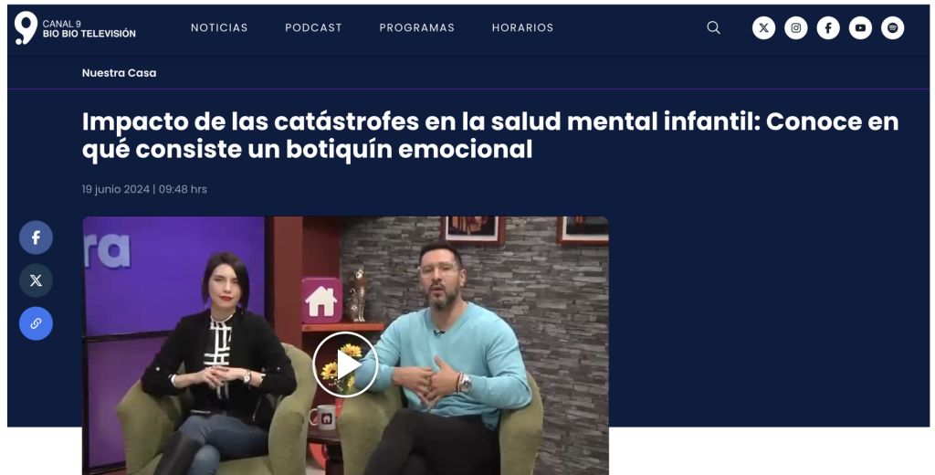This screenshot has height=475, width=935.
Task: Follow the Nuestra Casa program link
Action: [x=119, y=73]
